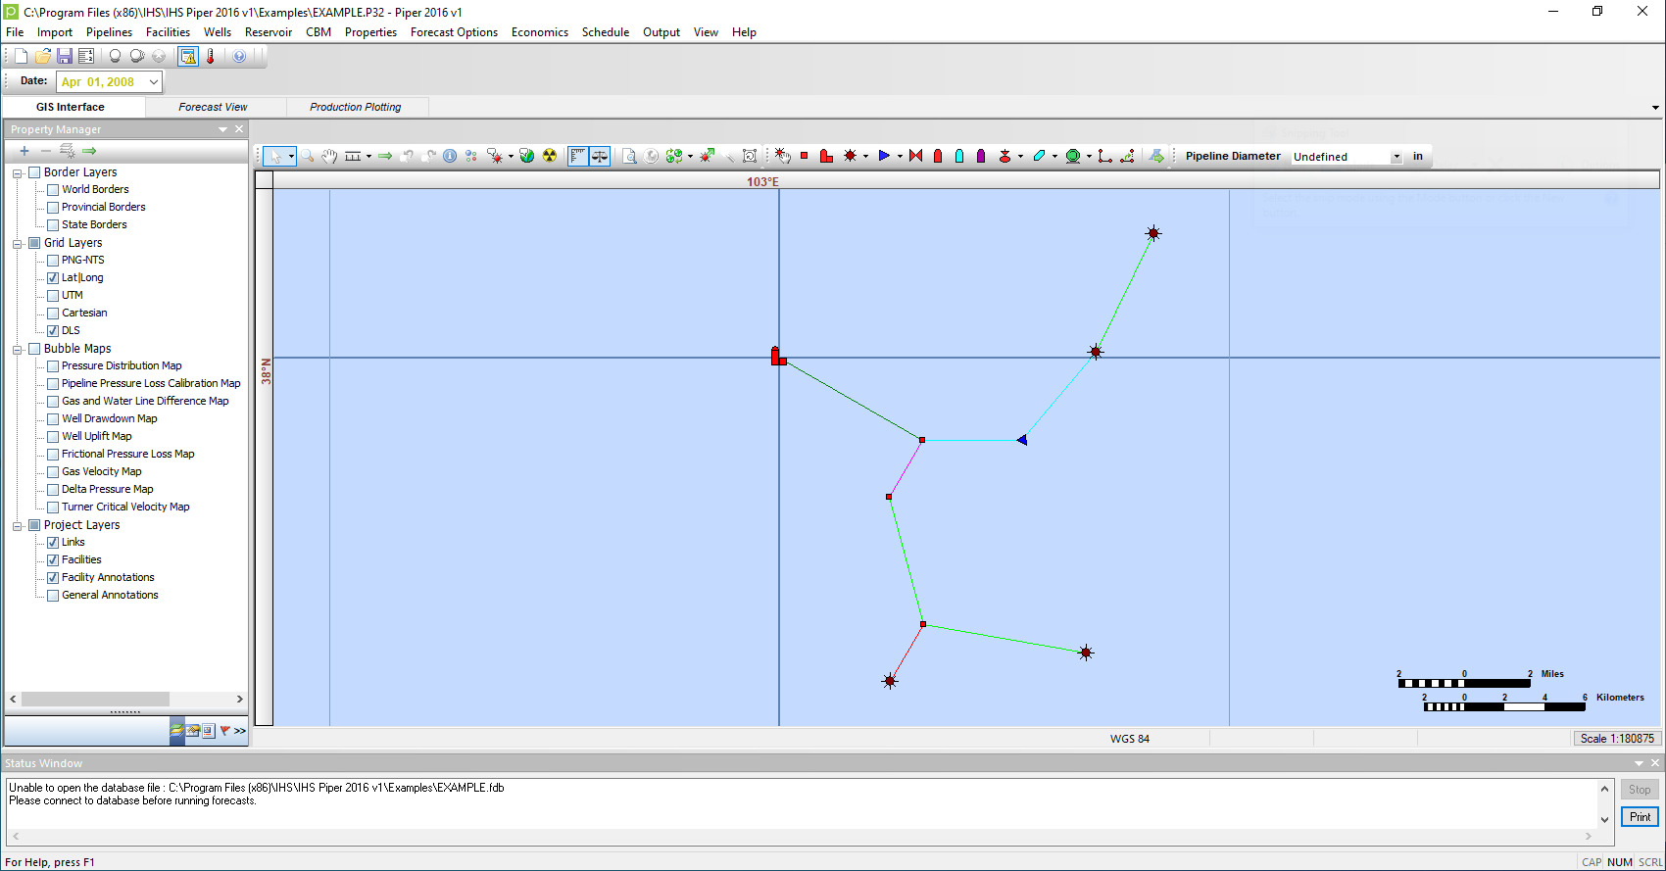Viewport: 1666px width, 871px height.
Task: Select the red bowtie valve tool
Action: point(916,156)
